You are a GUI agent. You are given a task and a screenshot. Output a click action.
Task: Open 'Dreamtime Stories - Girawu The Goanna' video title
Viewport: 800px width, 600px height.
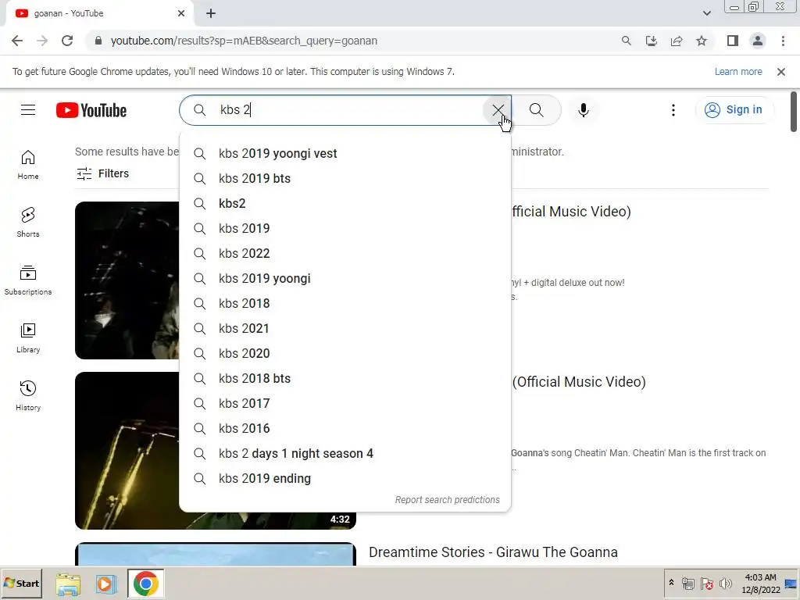pyautogui.click(x=493, y=552)
